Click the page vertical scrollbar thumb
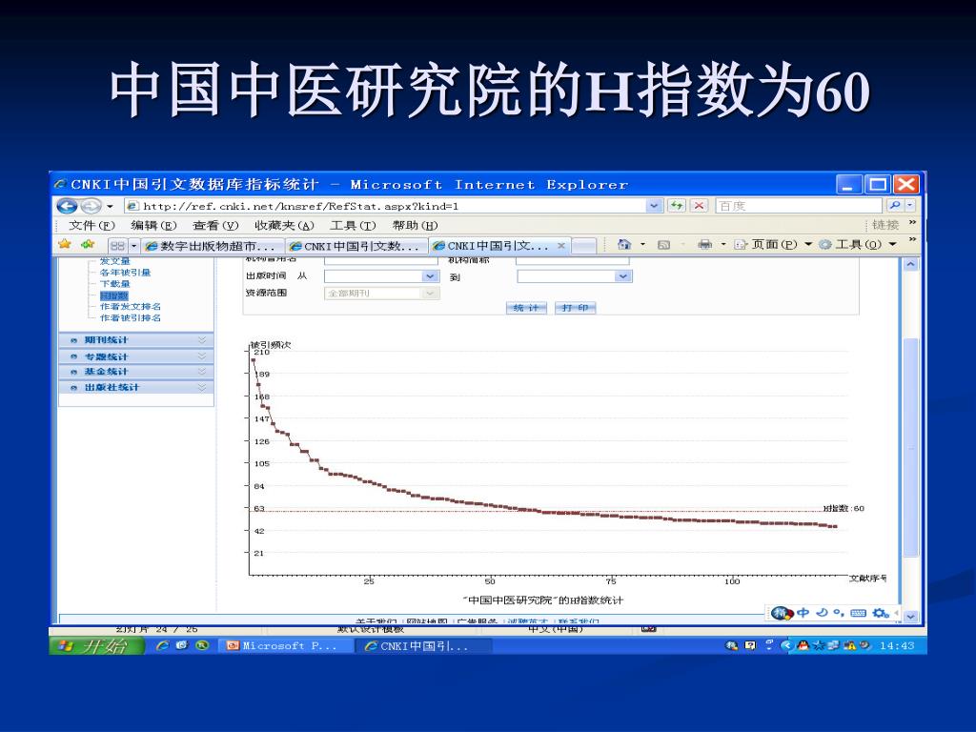976x732 pixels. point(910,447)
